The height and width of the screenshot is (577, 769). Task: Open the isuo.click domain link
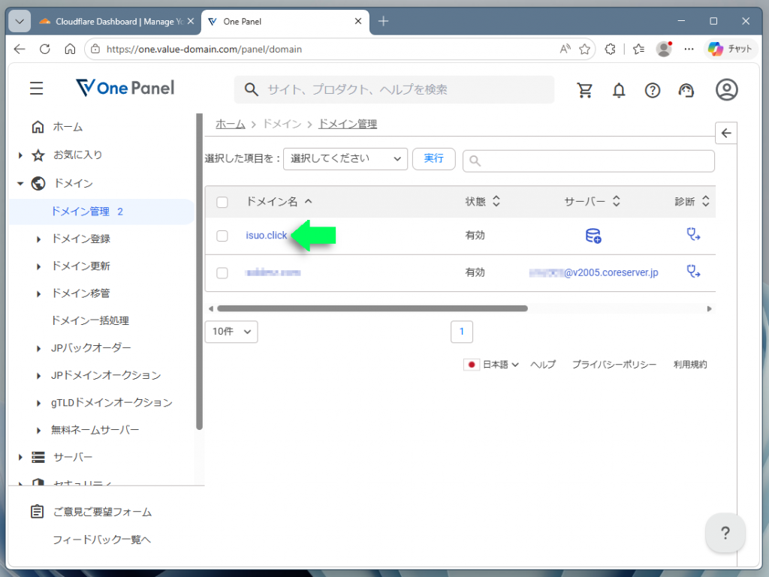[267, 235]
